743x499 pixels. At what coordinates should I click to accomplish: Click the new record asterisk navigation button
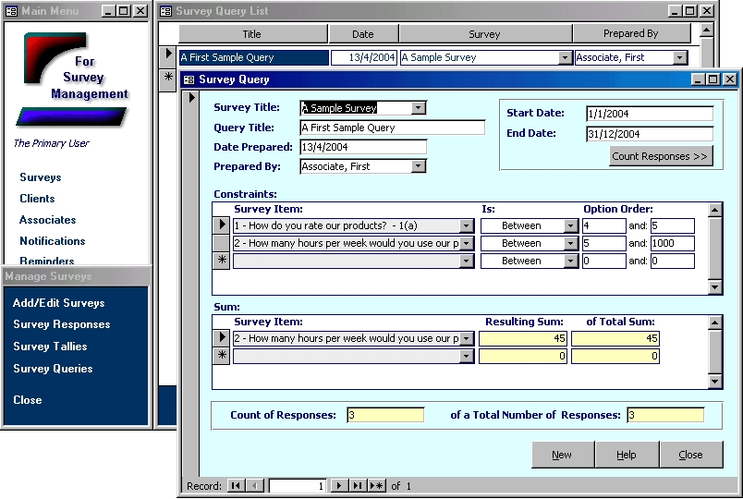coord(377,486)
